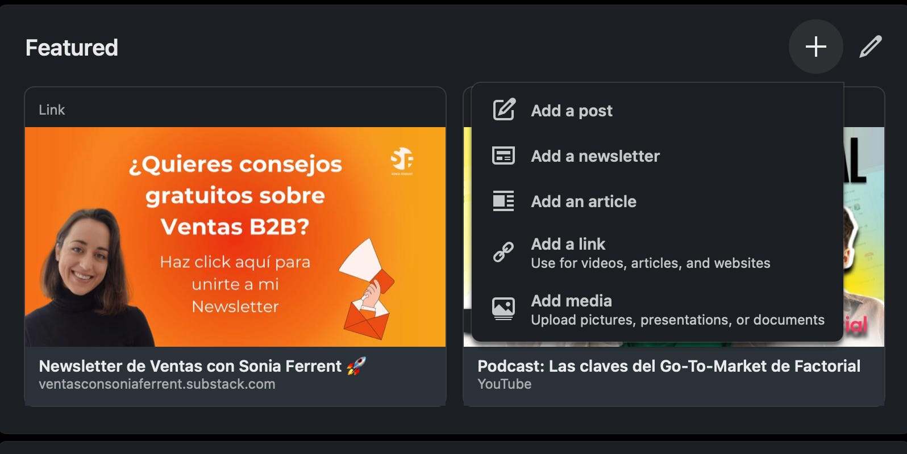This screenshot has width=907, height=454.
Task: Click the compose icon next to Add a post
Action: click(504, 110)
